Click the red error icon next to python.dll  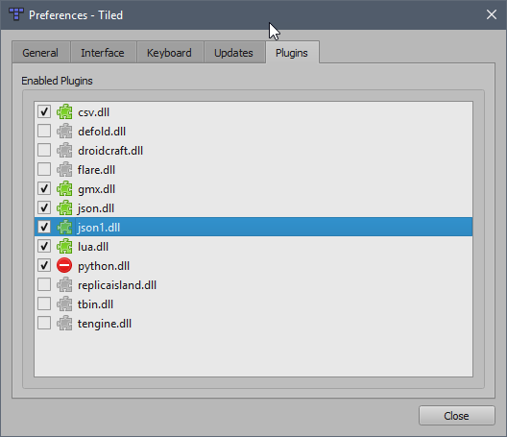pyautogui.click(x=64, y=266)
